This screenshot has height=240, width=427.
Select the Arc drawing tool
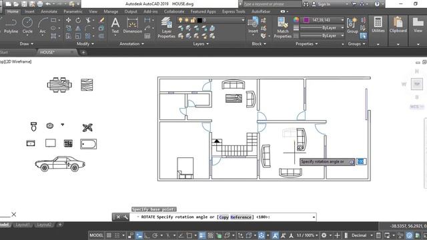pyautogui.click(x=43, y=25)
